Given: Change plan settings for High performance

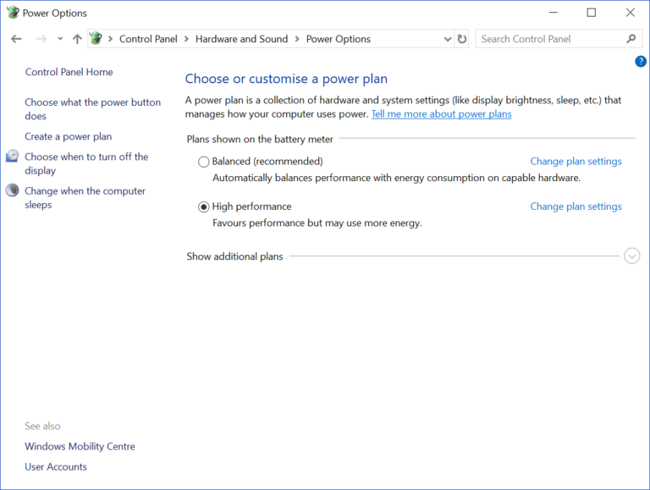Looking at the screenshot, I should pyautogui.click(x=576, y=206).
